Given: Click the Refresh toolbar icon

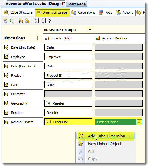Looking at the screenshot, I should point(12,20).
